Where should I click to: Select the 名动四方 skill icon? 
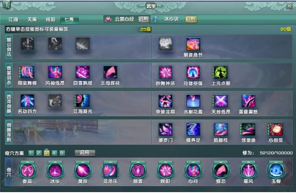[27, 101]
